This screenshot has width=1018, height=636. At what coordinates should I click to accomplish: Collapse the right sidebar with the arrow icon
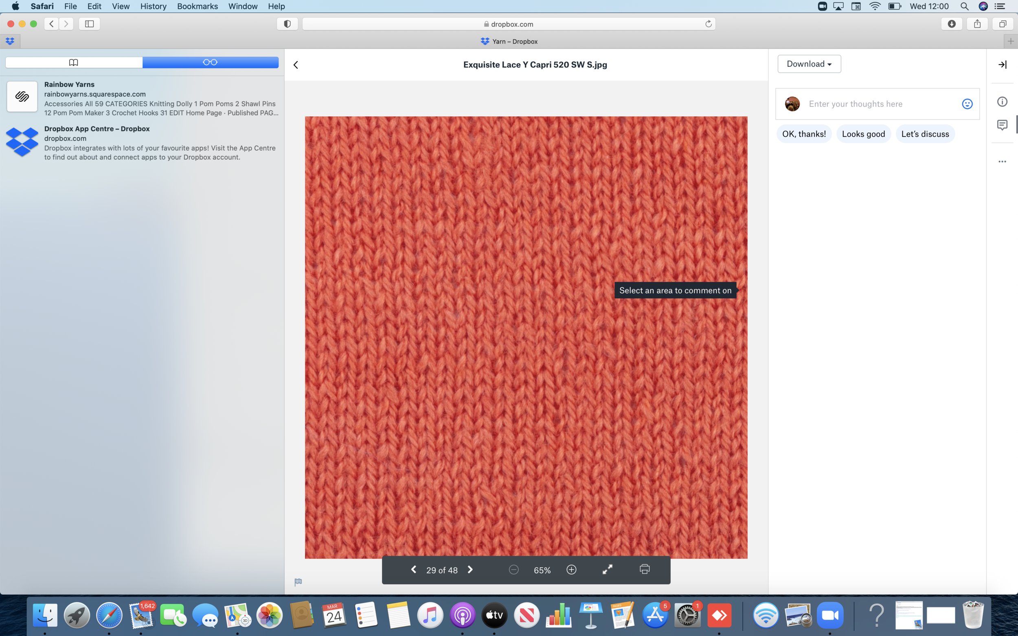tap(1002, 64)
